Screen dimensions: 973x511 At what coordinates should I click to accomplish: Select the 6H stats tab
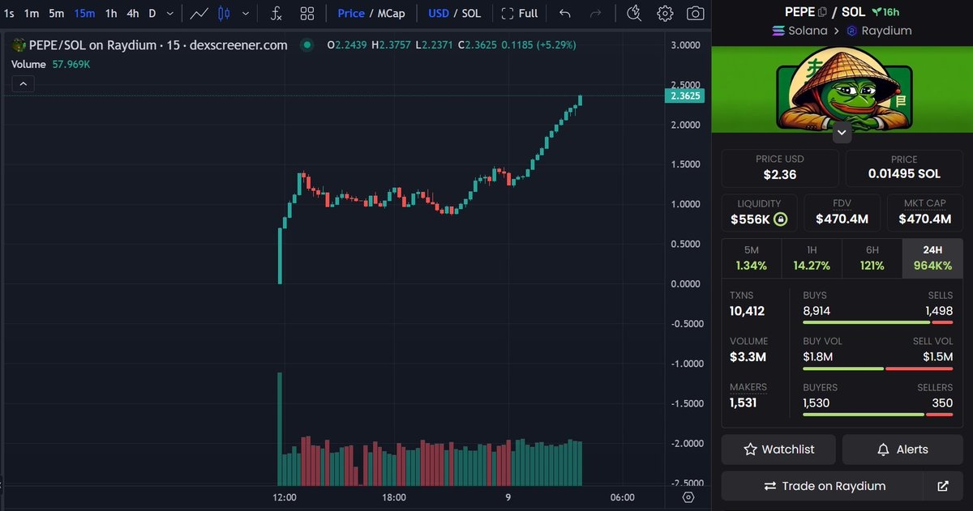click(x=872, y=258)
